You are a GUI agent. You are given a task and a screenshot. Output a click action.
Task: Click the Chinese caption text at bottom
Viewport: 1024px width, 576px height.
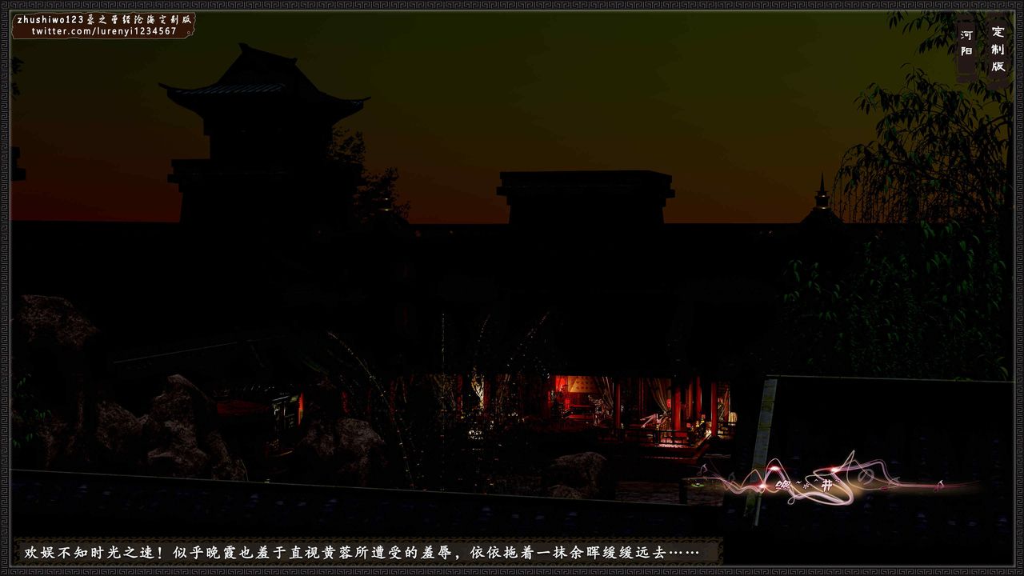pos(362,552)
